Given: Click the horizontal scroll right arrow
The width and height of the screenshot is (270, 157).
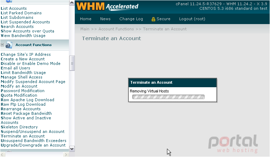Looking at the screenshot, I should click(x=66, y=155).
